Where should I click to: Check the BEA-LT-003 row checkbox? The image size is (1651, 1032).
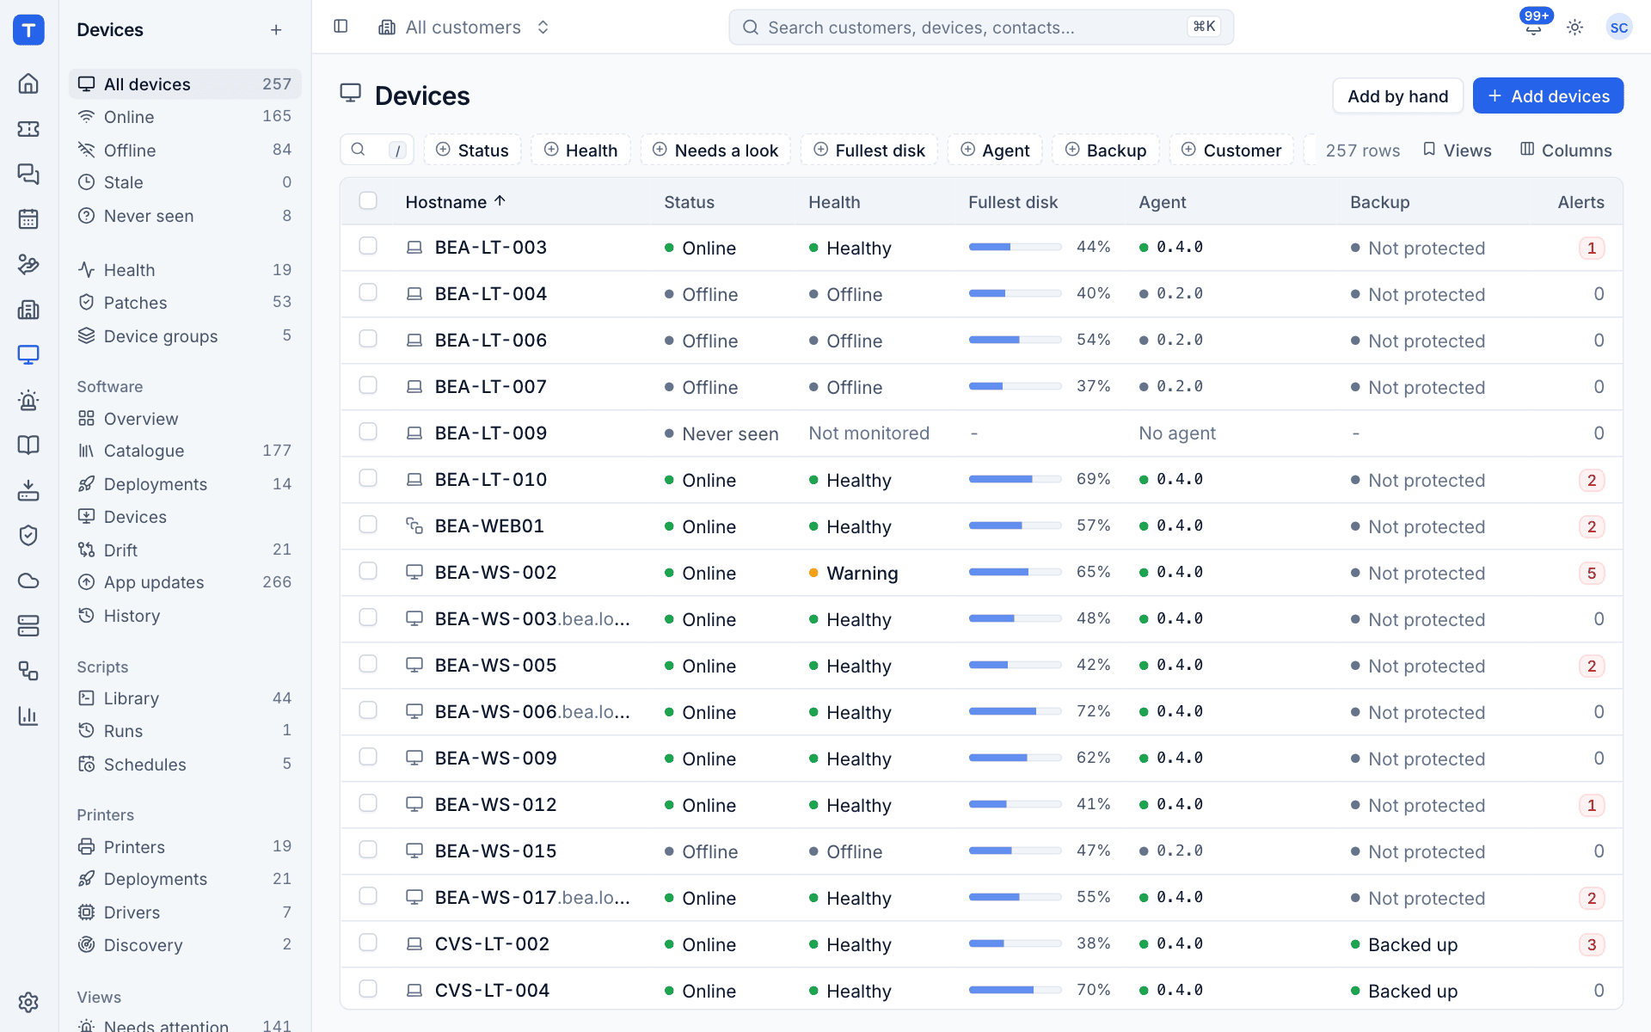(368, 246)
